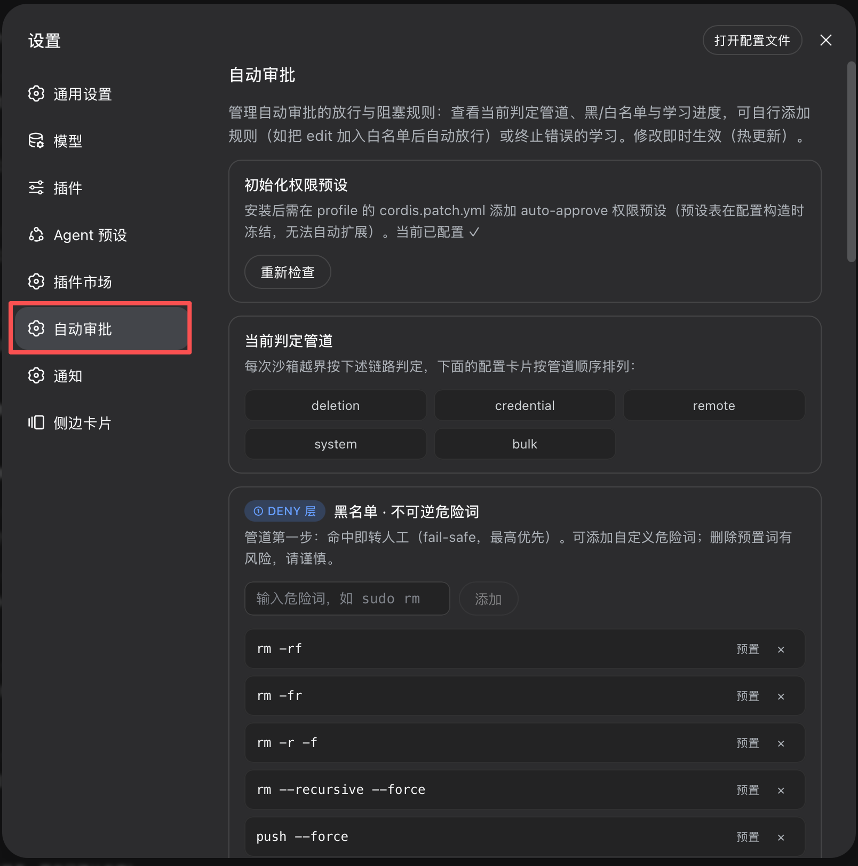Click the database icon beside 模型

click(36, 141)
